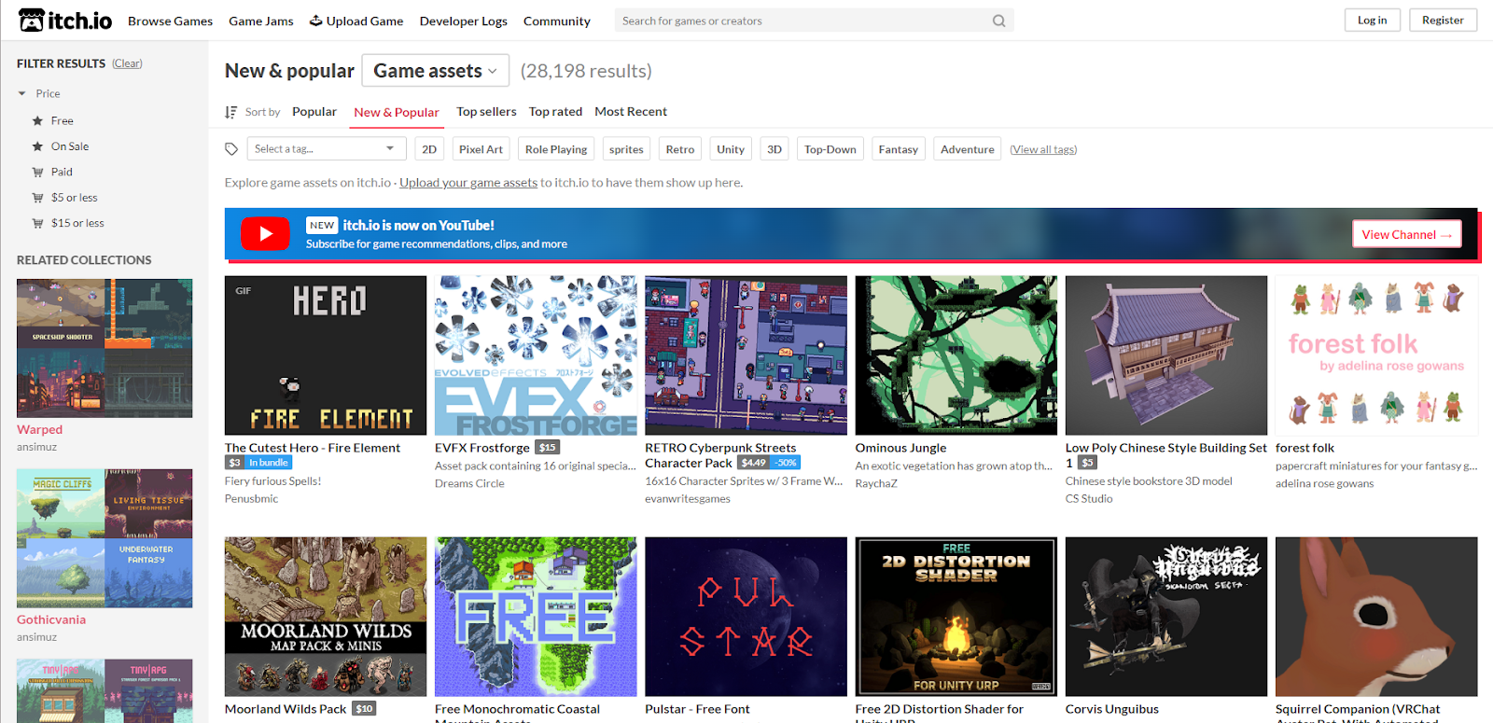Open the Pulstar Free Font thumbnail
The height and width of the screenshot is (723, 1493).
746,617
